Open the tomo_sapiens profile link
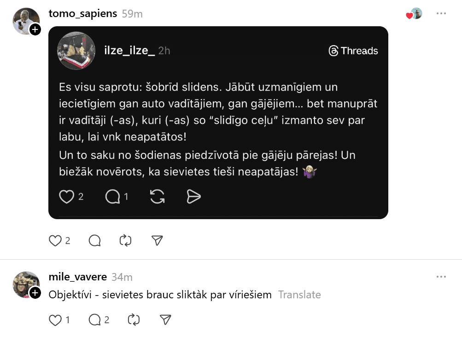Viewport: 462px width, 337px height. (83, 14)
